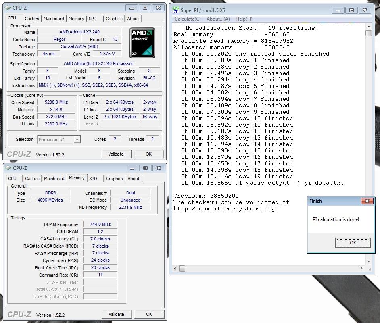
Task: Open About tab in top CPU-Z window
Action: 133,19
